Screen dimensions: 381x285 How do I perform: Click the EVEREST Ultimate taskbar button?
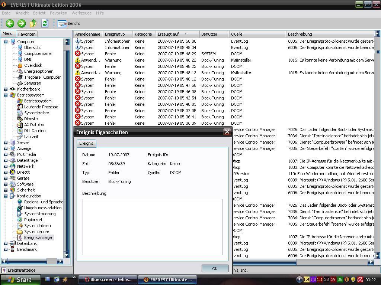pos(167,280)
